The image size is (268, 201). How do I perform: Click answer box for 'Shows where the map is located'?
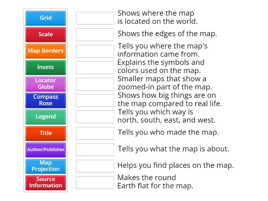(x=95, y=18)
